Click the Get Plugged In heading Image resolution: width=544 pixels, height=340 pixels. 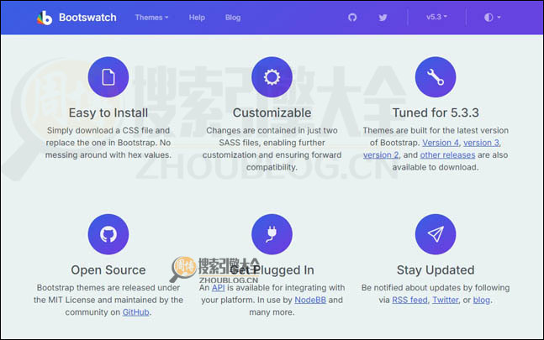(272, 270)
